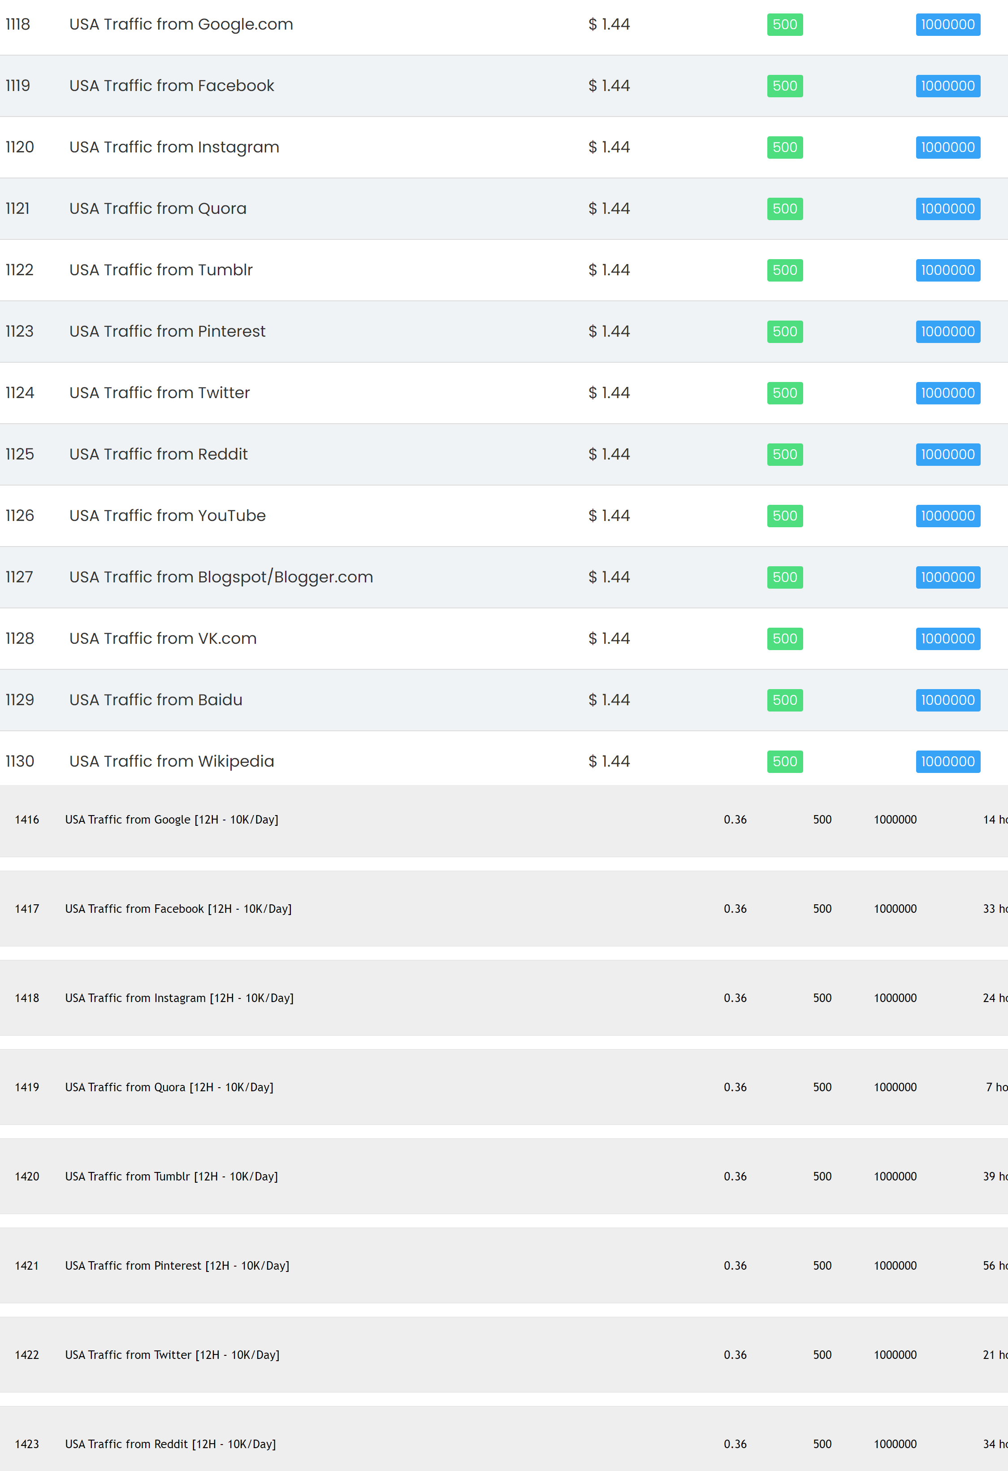Click the 0.36 rate in row 1423

(735, 1445)
